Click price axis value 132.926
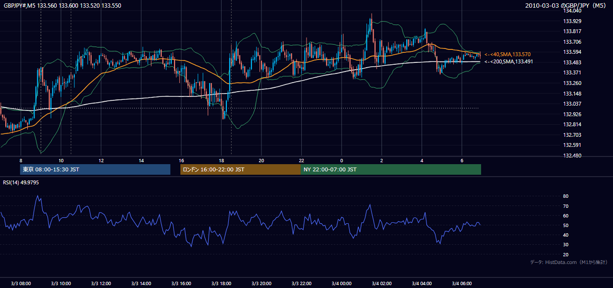613x288 pixels. (572, 114)
